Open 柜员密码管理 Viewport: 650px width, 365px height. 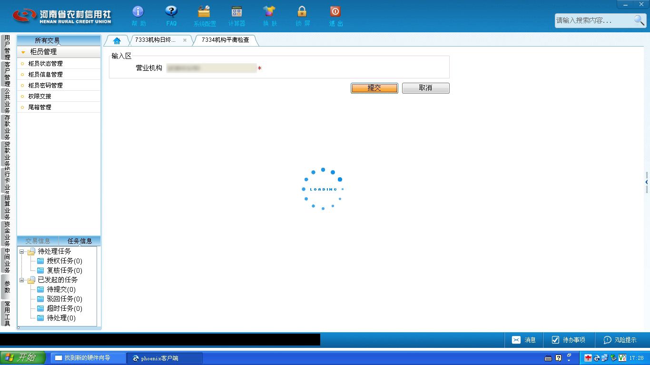[59, 85]
